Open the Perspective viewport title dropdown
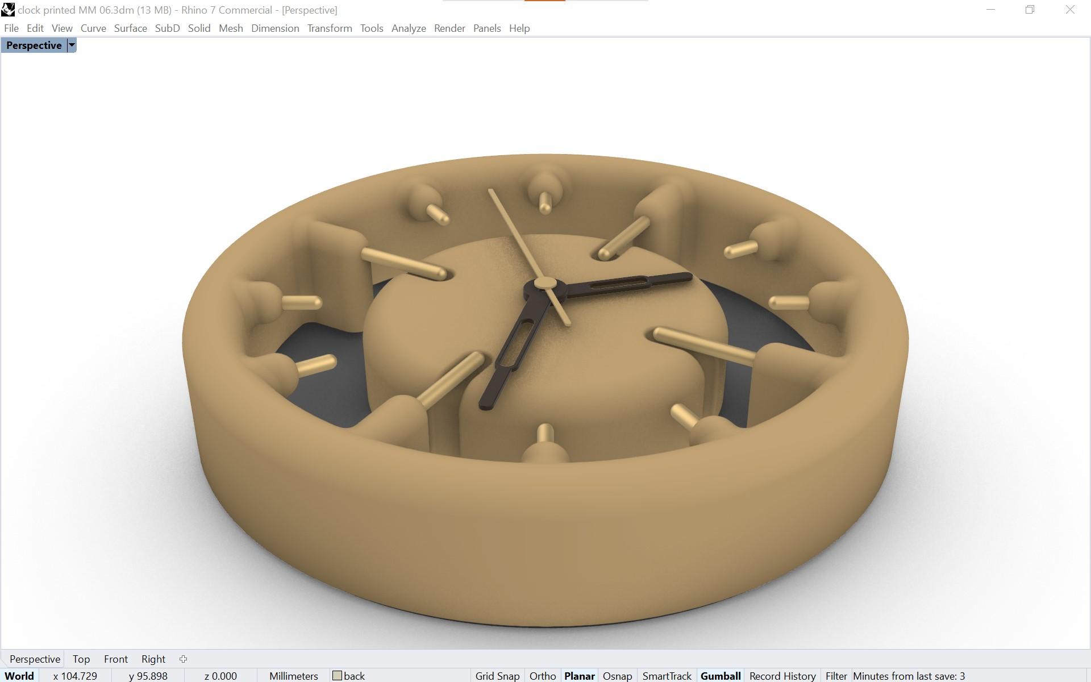This screenshot has height=682, width=1091. click(72, 45)
